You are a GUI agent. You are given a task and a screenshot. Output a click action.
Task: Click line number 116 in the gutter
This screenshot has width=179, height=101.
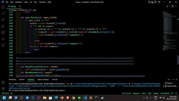[x=11, y=17]
